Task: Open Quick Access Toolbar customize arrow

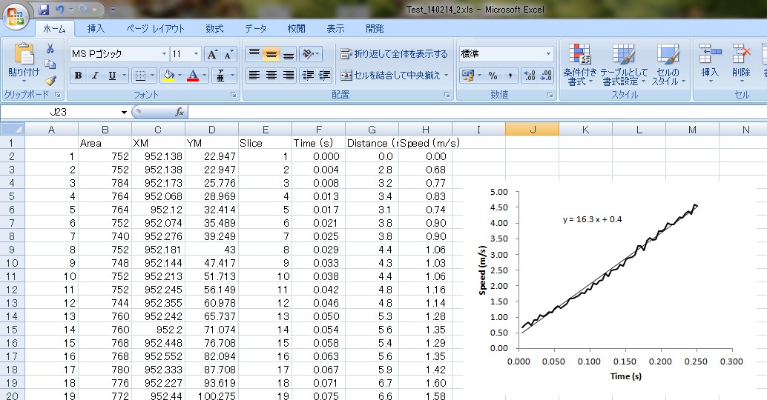Action: click(x=113, y=10)
